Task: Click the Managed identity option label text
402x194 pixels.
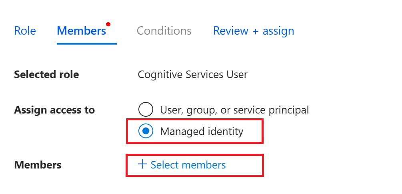Action: 202,131
